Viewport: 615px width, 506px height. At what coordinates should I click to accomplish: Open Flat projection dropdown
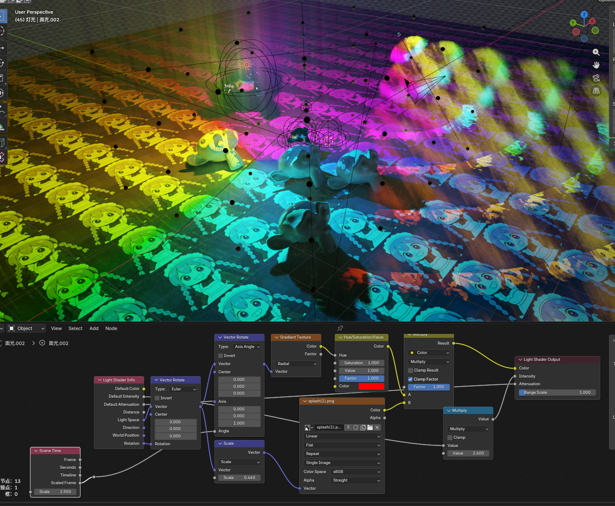[x=342, y=445]
